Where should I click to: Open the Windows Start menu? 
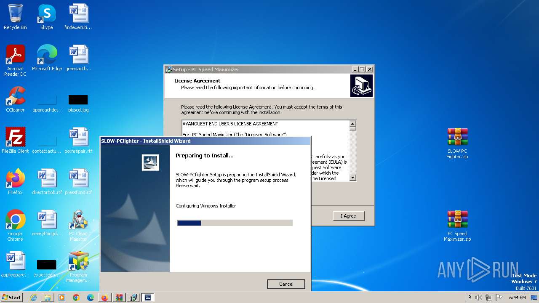[x=12, y=298]
